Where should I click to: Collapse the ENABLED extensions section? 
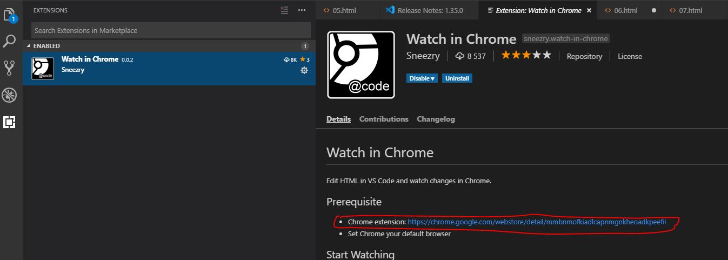169,46
